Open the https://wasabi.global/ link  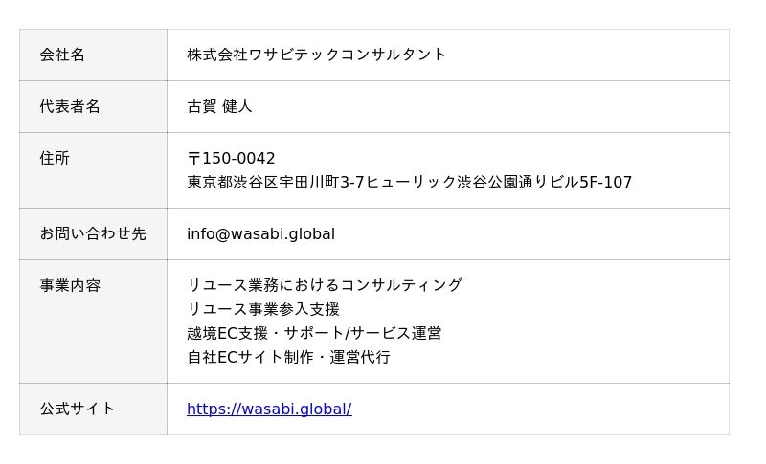point(269,409)
